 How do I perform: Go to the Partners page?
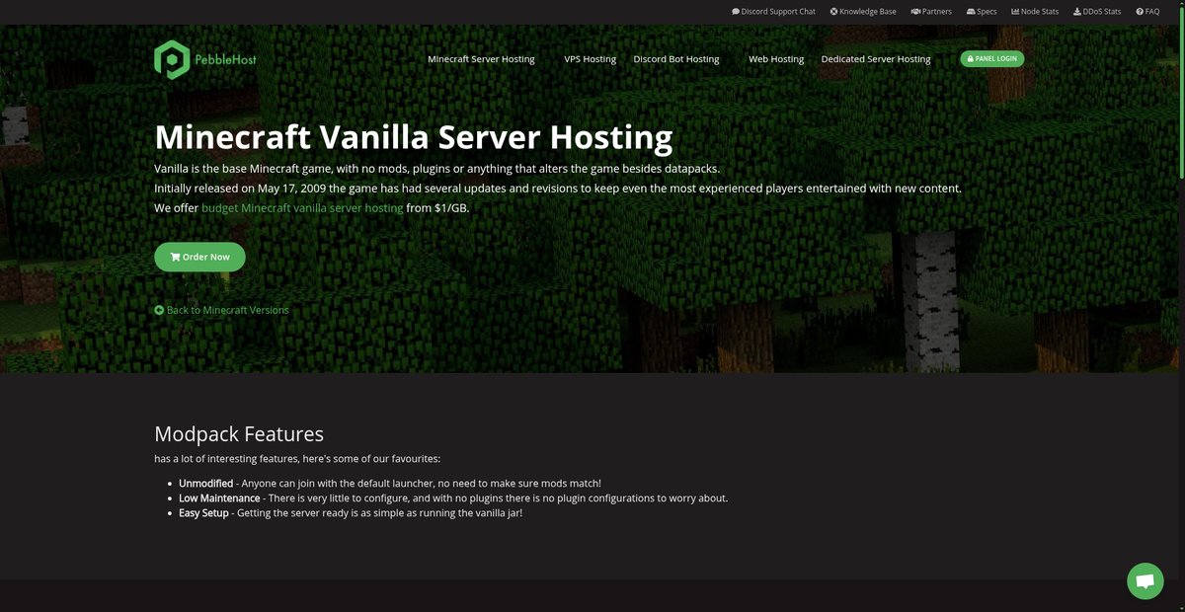coord(931,12)
